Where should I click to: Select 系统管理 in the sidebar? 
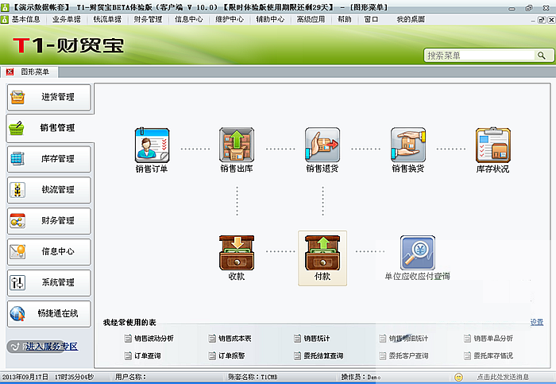[49, 282]
